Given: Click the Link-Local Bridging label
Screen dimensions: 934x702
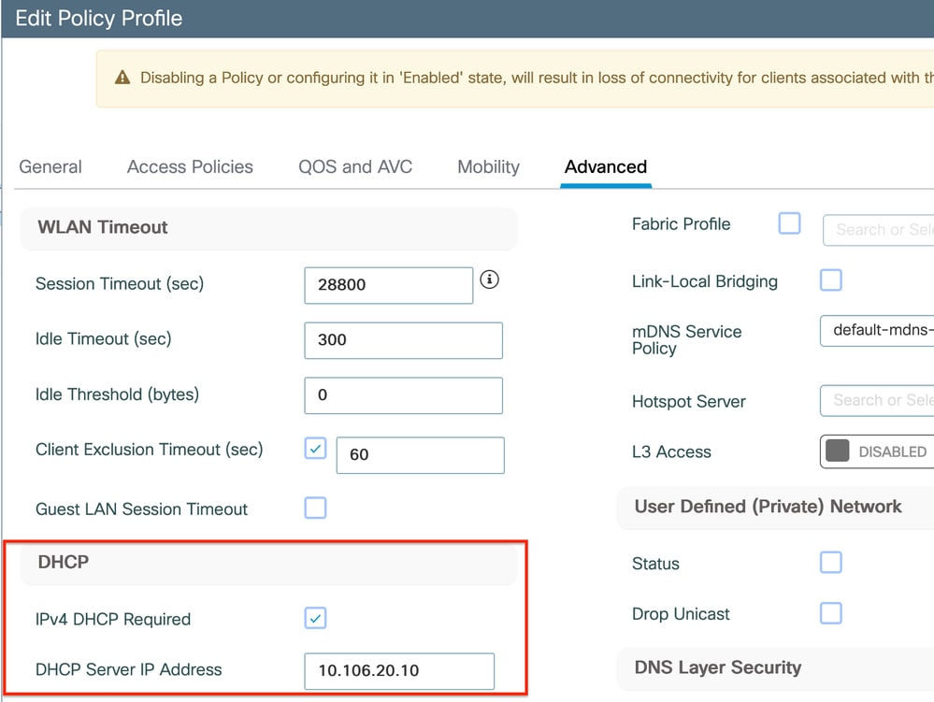Looking at the screenshot, I should click(705, 281).
